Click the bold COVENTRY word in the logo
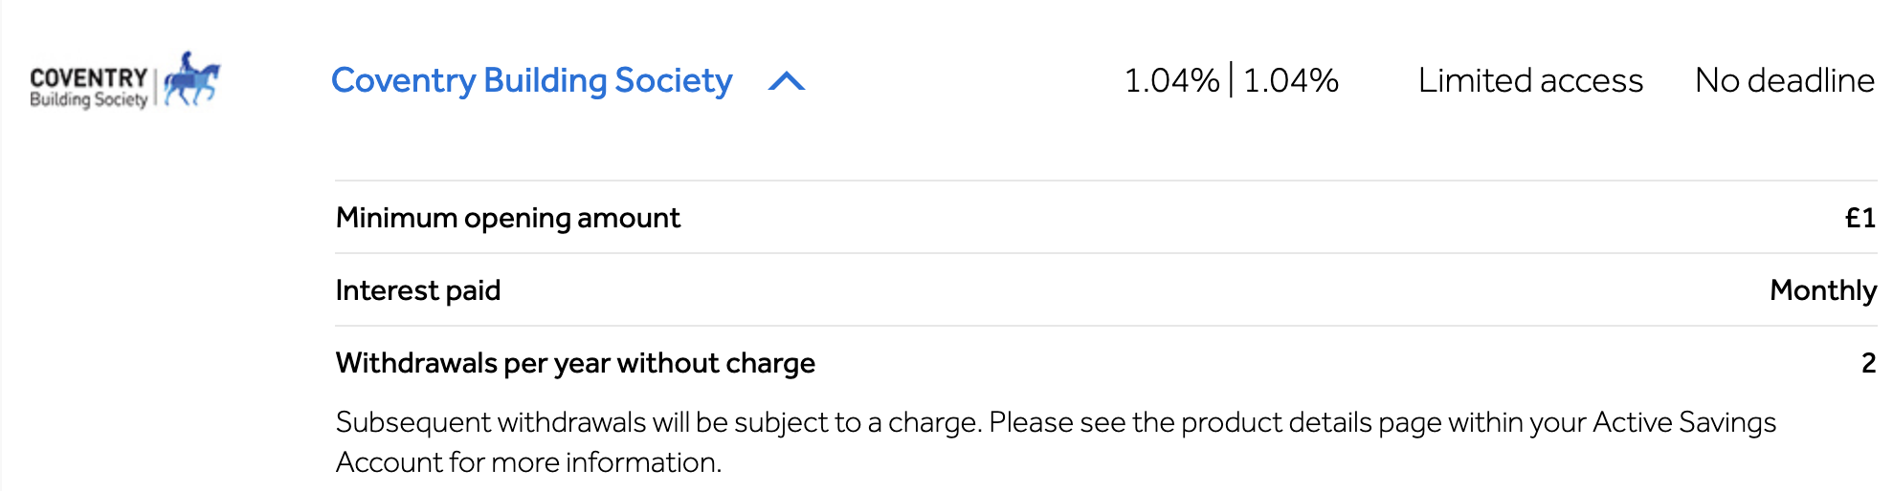Image resolution: width=1893 pixels, height=491 pixels. pos(89,77)
